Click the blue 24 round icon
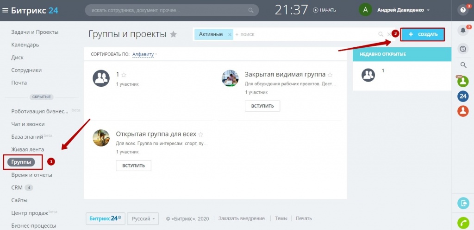Viewport: 474px width, 230px height. 462,96
